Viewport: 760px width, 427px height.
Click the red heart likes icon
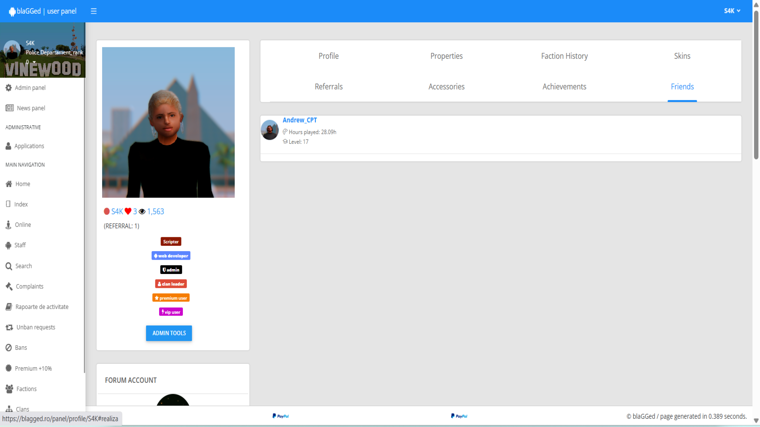(128, 211)
